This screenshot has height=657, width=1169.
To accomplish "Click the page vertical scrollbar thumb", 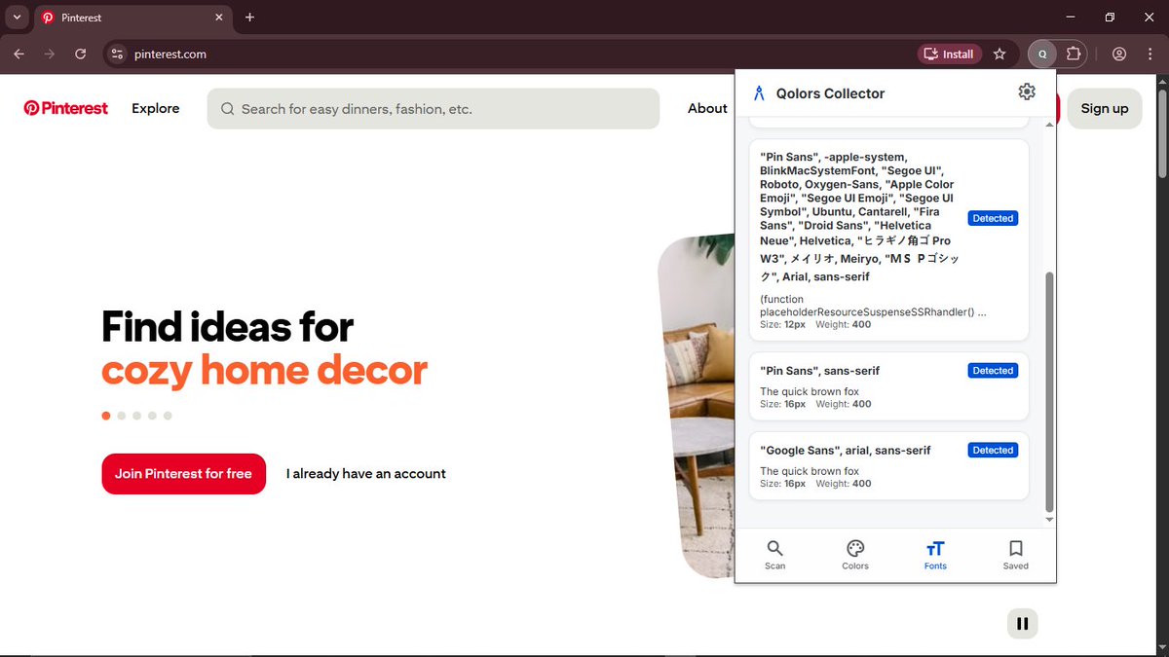I will [x=1161, y=132].
